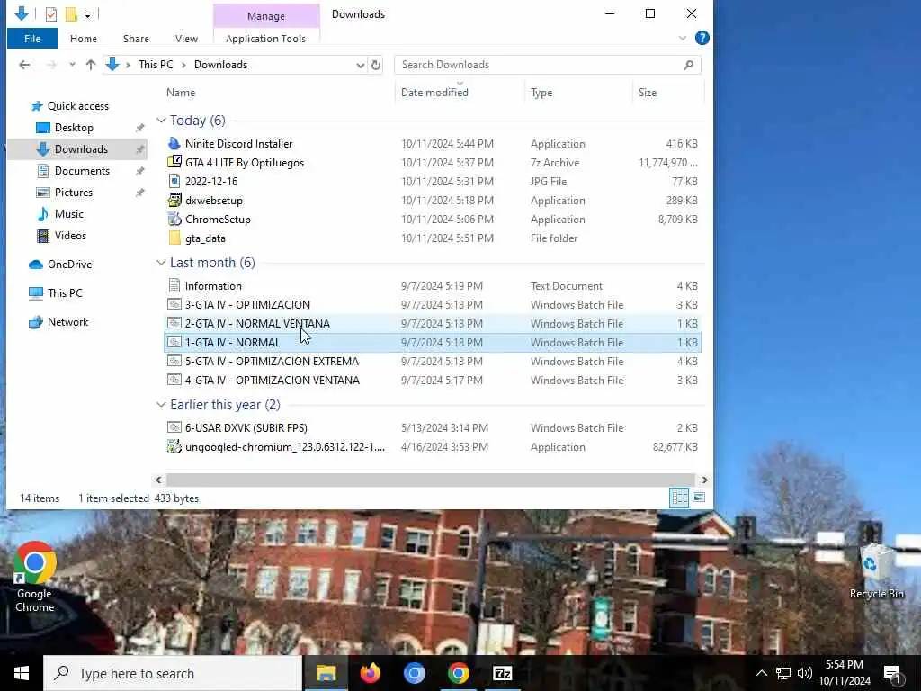The image size is (921, 691).
Task: Open the Windows Start menu
Action: click(22, 673)
